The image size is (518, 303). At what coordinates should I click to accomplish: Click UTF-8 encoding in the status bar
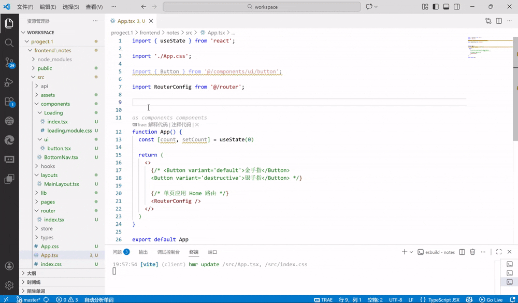pyautogui.click(x=396, y=299)
